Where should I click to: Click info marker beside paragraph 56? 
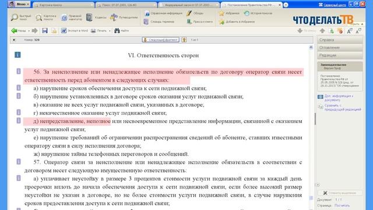(x=19, y=71)
